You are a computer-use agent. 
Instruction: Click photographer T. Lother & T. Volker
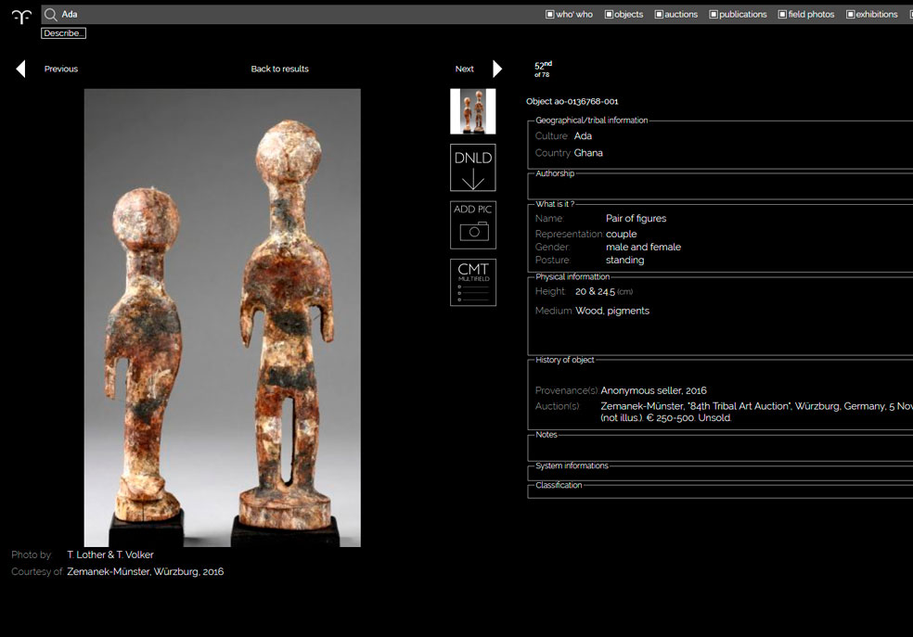pos(110,555)
